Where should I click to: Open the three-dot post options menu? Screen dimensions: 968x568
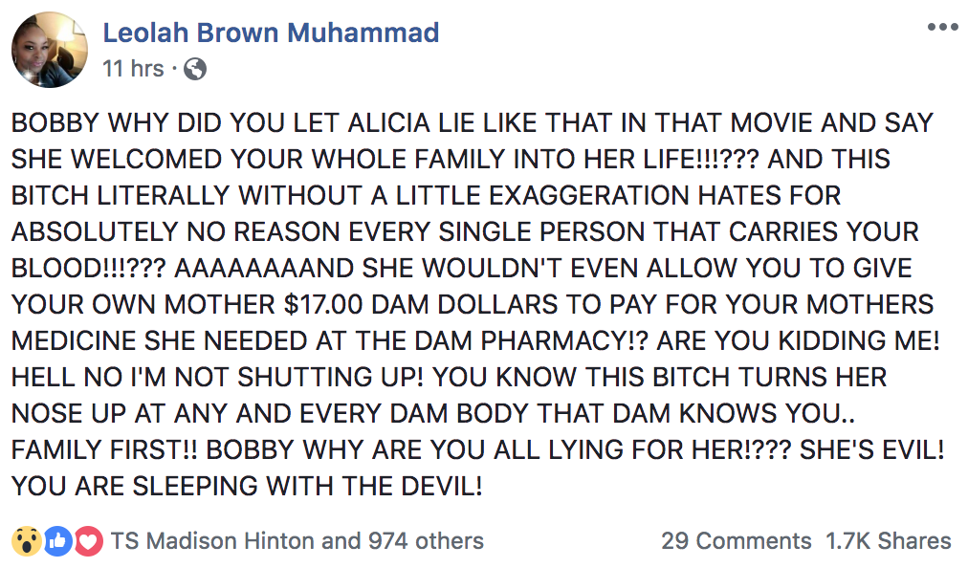(x=941, y=27)
